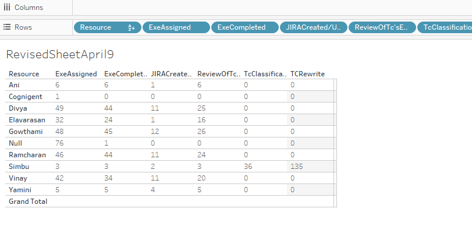Click Gowthami's JIRACreated value 12
Viewport: 472px width, 233px height.
[x=155, y=132]
